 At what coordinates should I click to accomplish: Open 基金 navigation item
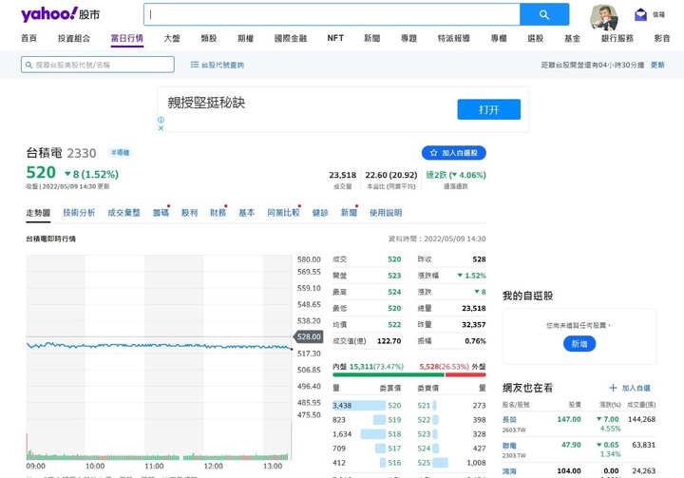click(x=572, y=38)
